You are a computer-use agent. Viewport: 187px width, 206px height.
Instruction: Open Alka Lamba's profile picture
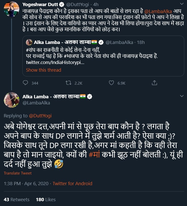(x=11, y=100)
